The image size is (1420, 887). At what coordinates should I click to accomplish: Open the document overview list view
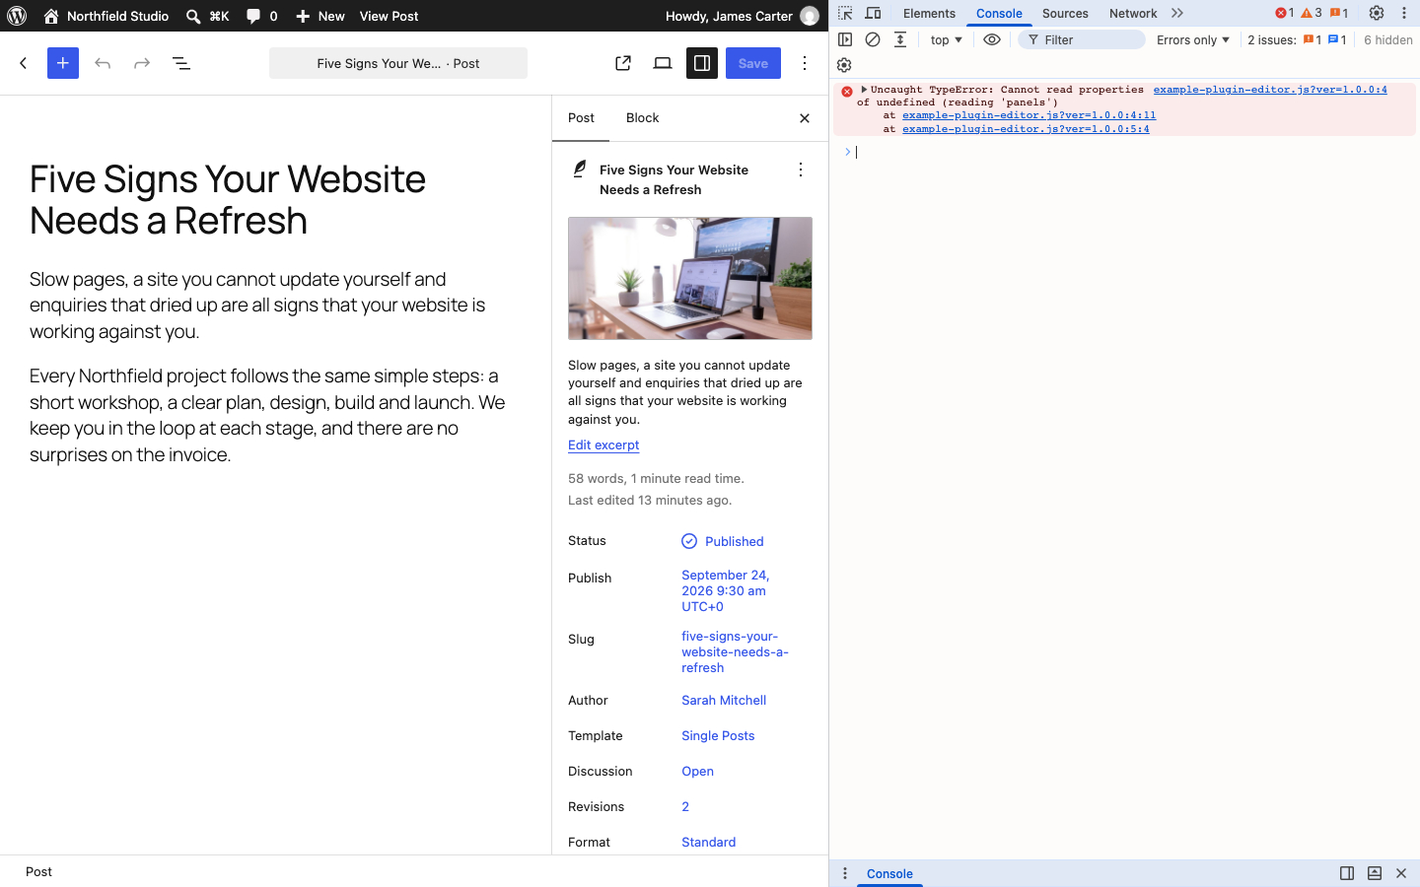[x=181, y=63]
